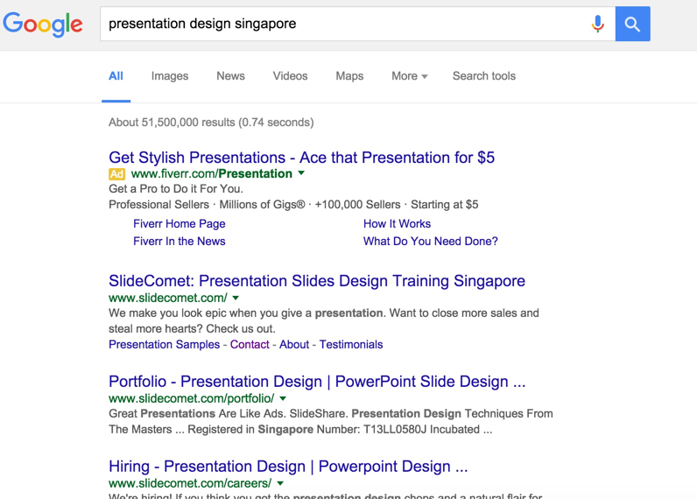Open the Portfolio - Presentation Design result
Viewport: 697px width, 499px height.
317,381
